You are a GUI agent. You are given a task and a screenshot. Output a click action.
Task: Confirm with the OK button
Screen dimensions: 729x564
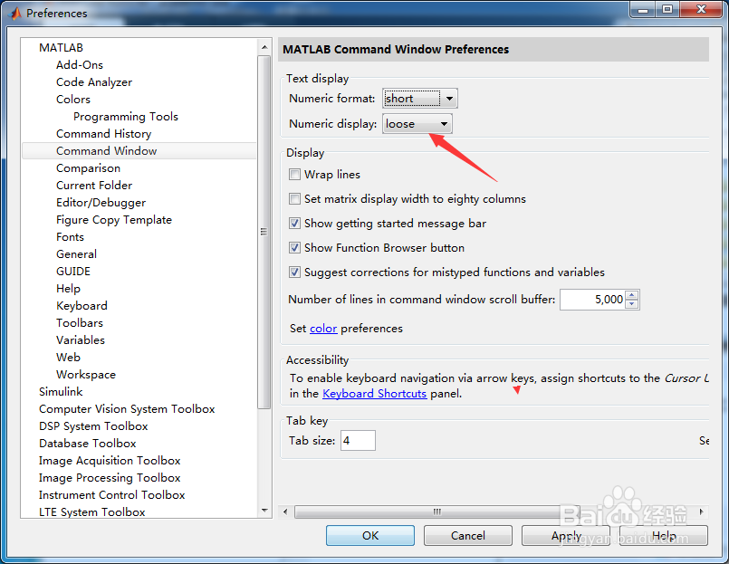click(370, 536)
